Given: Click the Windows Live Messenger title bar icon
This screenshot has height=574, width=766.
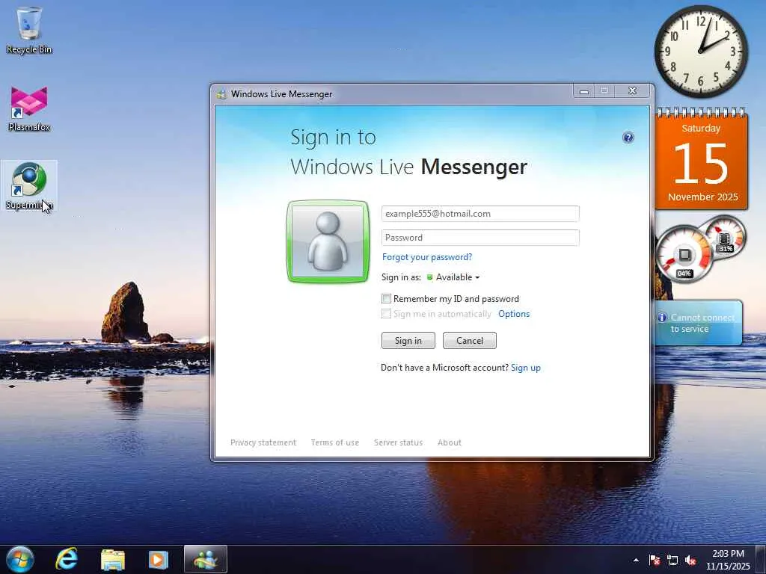Looking at the screenshot, I should click(221, 93).
